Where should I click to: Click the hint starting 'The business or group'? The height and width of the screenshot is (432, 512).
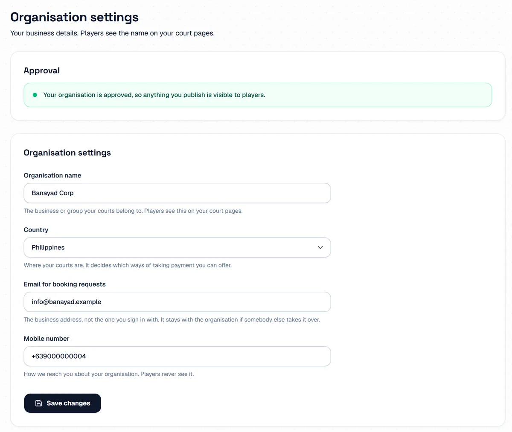click(133, 211)
